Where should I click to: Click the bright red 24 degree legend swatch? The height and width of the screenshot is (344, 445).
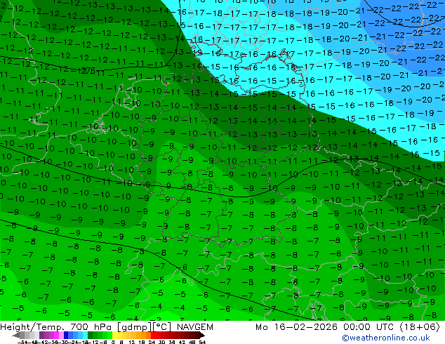coord(153,335)
